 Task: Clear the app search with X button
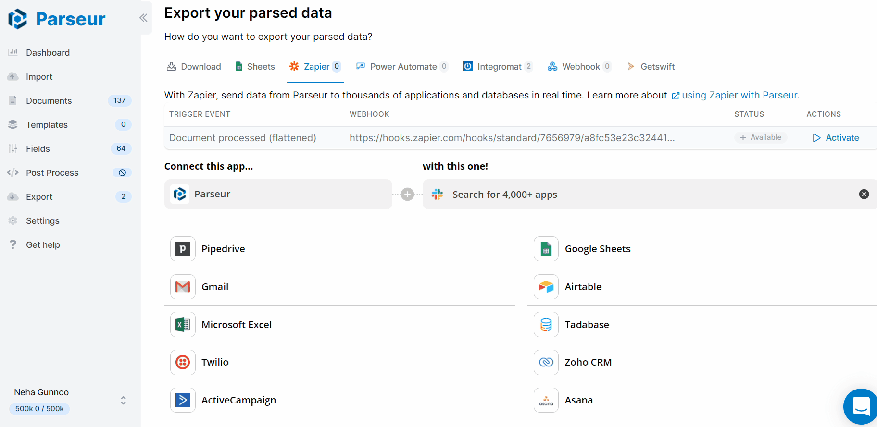864,194
